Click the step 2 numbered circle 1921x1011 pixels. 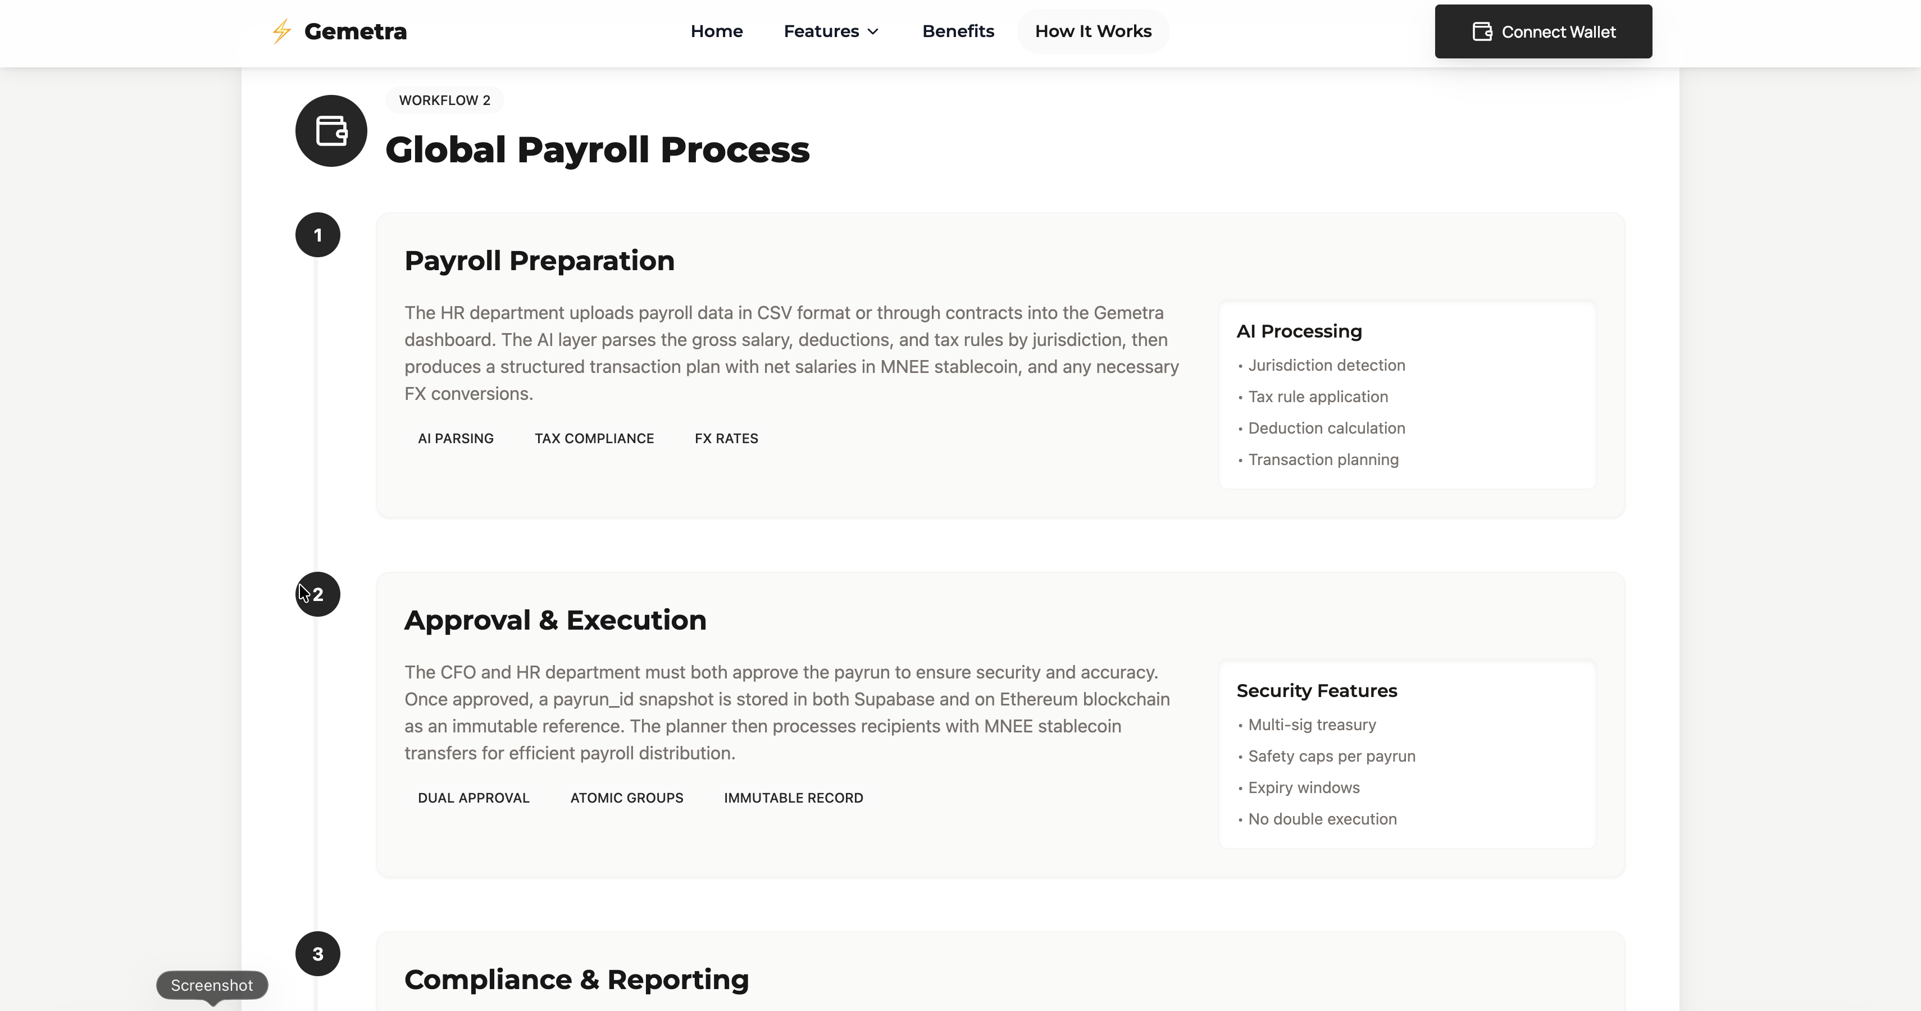pos(318,594)
